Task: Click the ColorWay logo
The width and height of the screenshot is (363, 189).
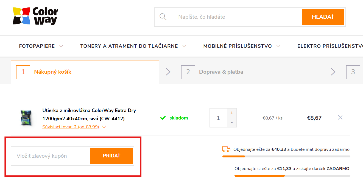Action: coord(35,16)
